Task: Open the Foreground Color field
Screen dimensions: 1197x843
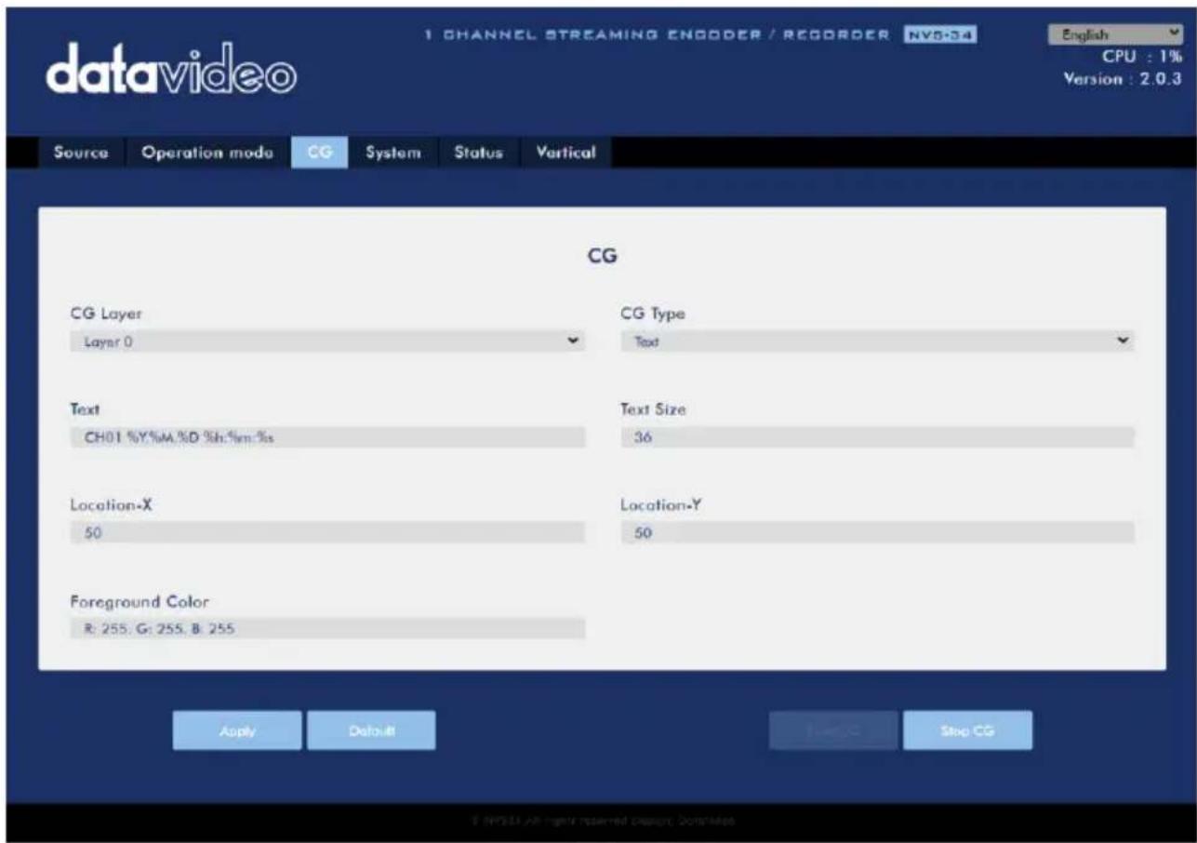Action: (x=327, y=628)
